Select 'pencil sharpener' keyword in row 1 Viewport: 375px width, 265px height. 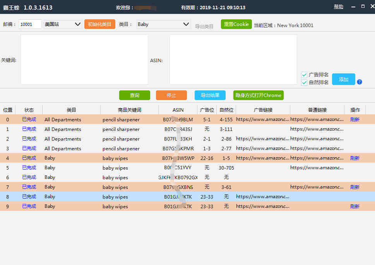click(121, 129)
